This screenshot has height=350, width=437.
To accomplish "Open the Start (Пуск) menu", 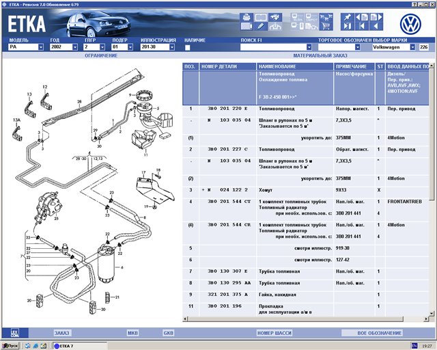I will point(10,346).
